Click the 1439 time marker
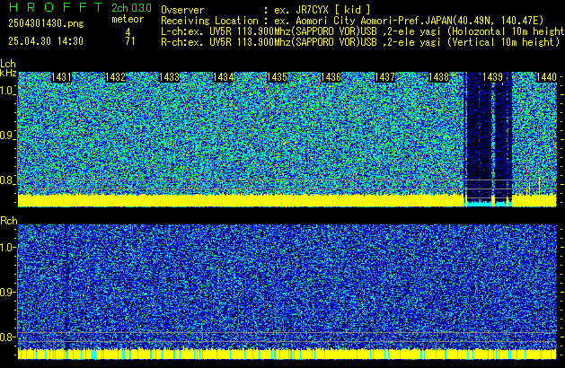The height and width of the screenshot is (368, 565). [492, 77]
